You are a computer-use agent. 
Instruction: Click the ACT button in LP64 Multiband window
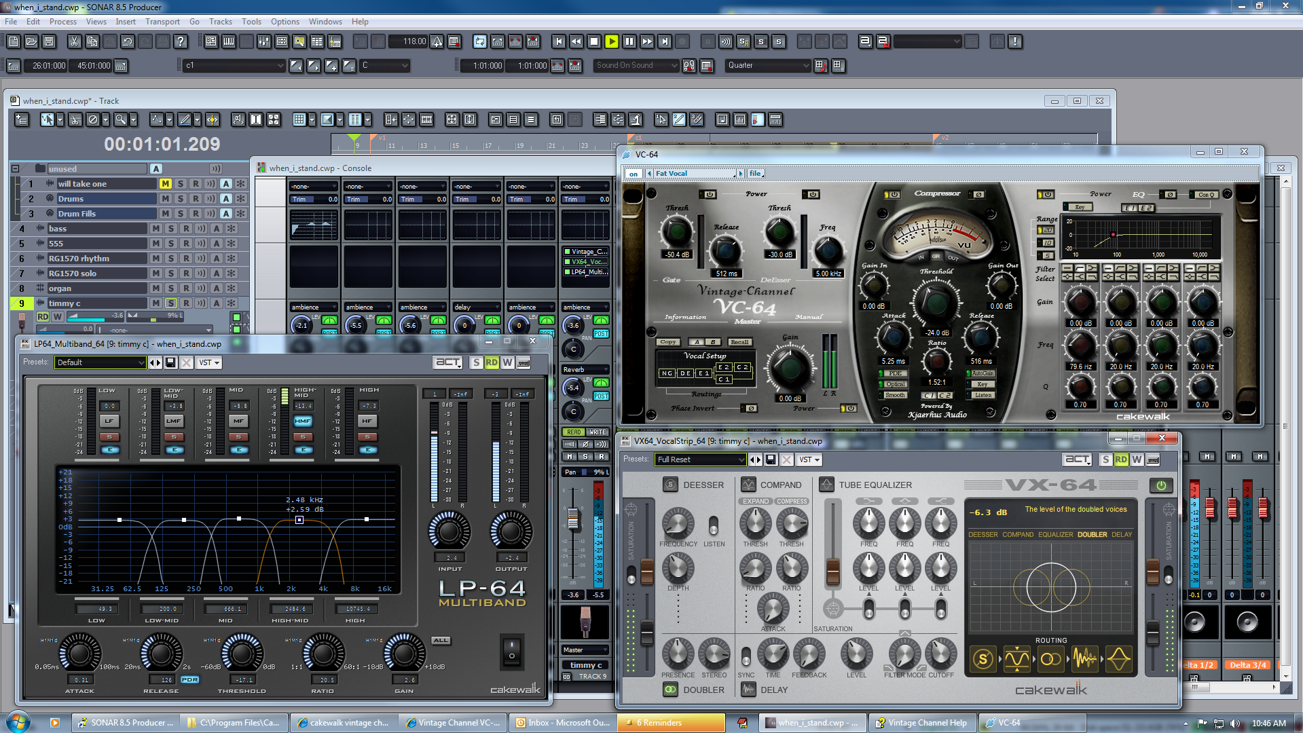point(448,362)
